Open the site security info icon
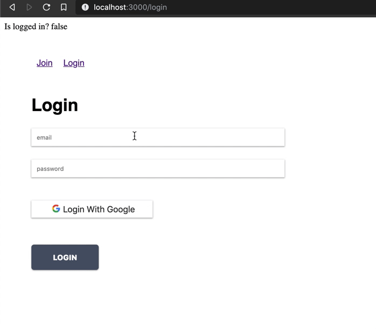 click(85, 7)
